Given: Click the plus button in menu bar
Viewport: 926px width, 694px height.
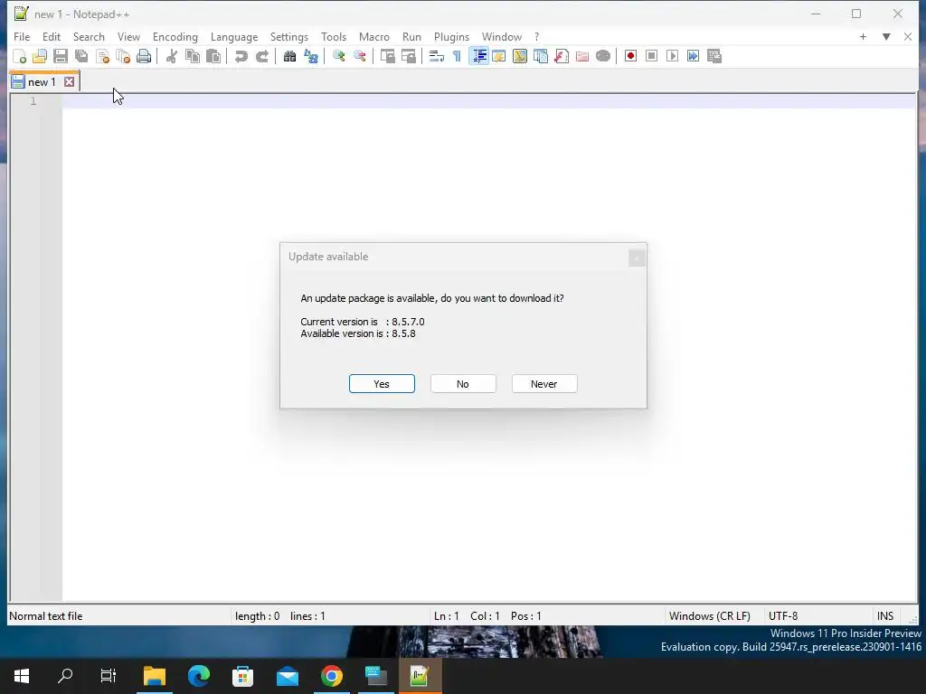Looking at the screenshot, I should point(863,36).
